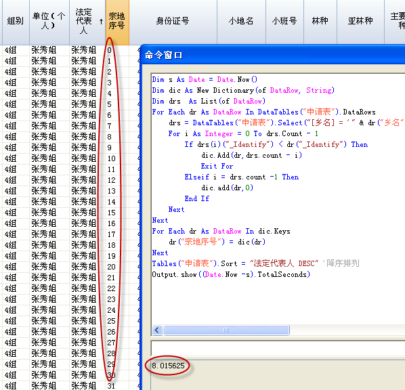Click the 命令窗口 title bar
Image resolution: width=405 pixels, height=390 pixels.
pyautogui.click(x=273, y=55)
